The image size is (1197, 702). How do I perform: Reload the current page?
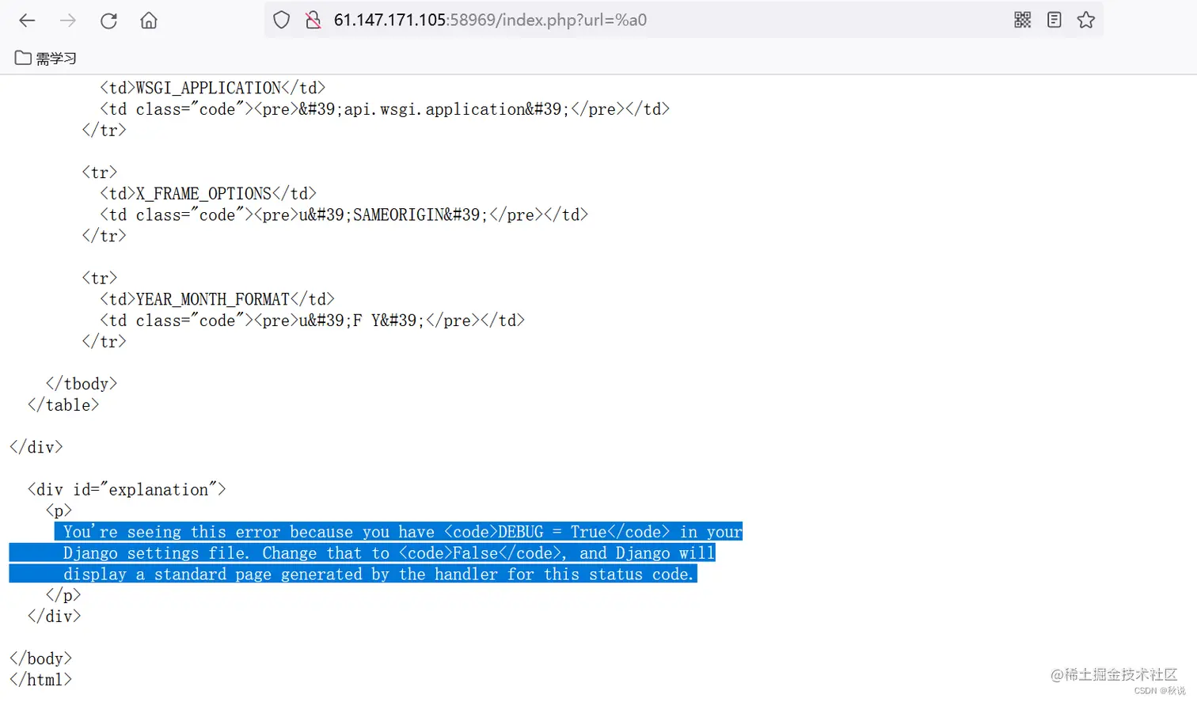pyautogui.click(x=108, y=21)
